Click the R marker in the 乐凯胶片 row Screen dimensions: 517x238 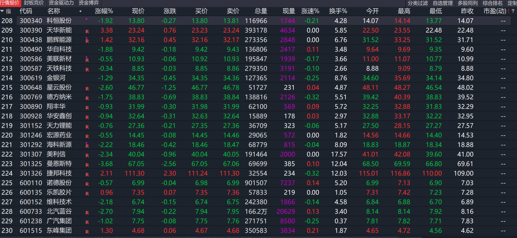[x=87, y=193]
